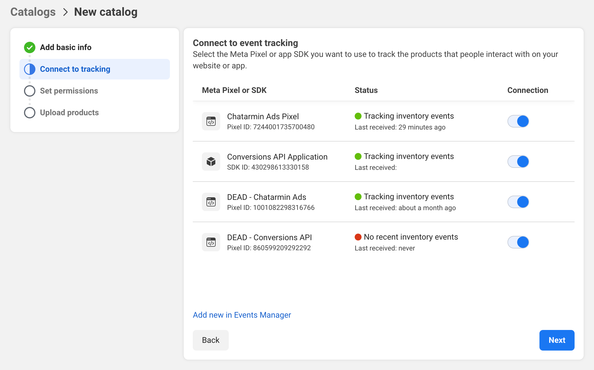This screenshot has width=594, height=370.
Task: Turn off DEAD - Chatarmin Ads connection
Action: point(518,202)
